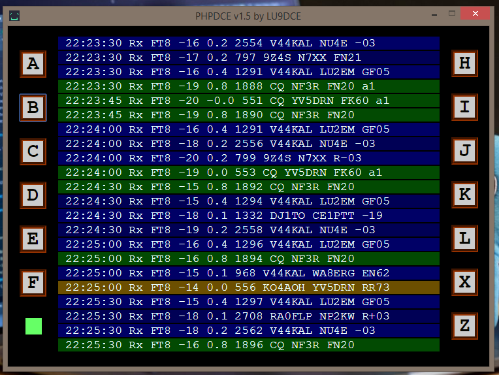Select row 22:23:30 V44KAL LU2EM GF05
Image resolution: width=499 pixels, height=375 pixels.
249,72
